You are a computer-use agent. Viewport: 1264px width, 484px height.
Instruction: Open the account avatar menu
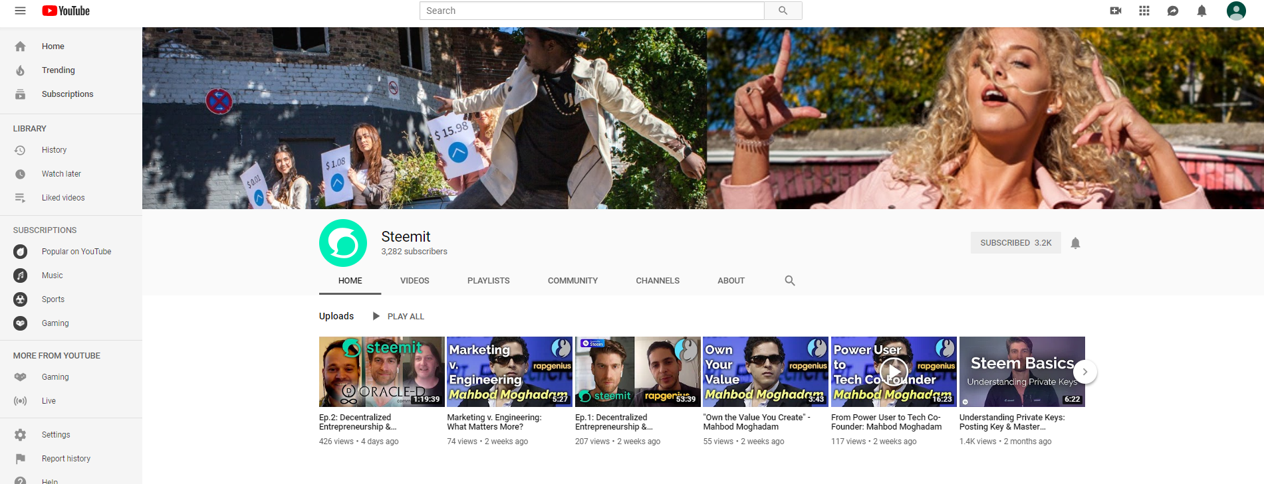[x=1236, y=11]
